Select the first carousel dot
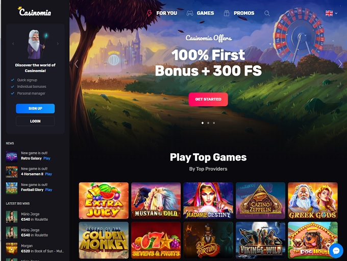347x261 pixels. pyautogui.click(x=203, y=123)
